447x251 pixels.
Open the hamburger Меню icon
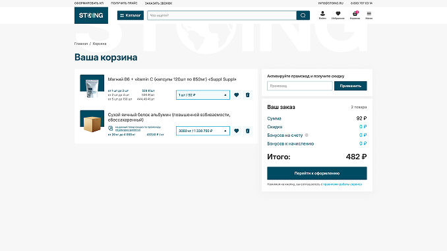369,15
